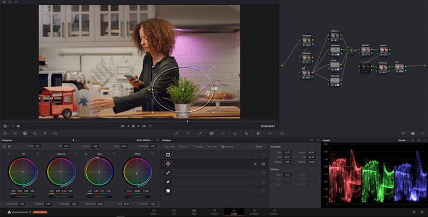Stop playback

tap(134, 126)
